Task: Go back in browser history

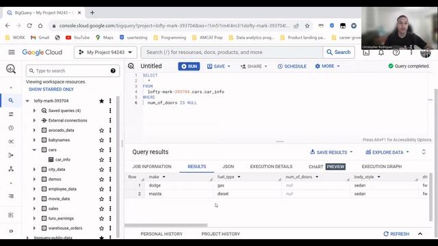Action: (8, 26)
